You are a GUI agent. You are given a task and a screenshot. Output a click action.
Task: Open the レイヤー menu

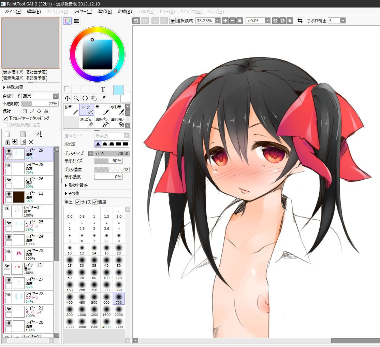83,11
